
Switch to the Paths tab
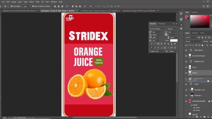click(x=202, y=33)
